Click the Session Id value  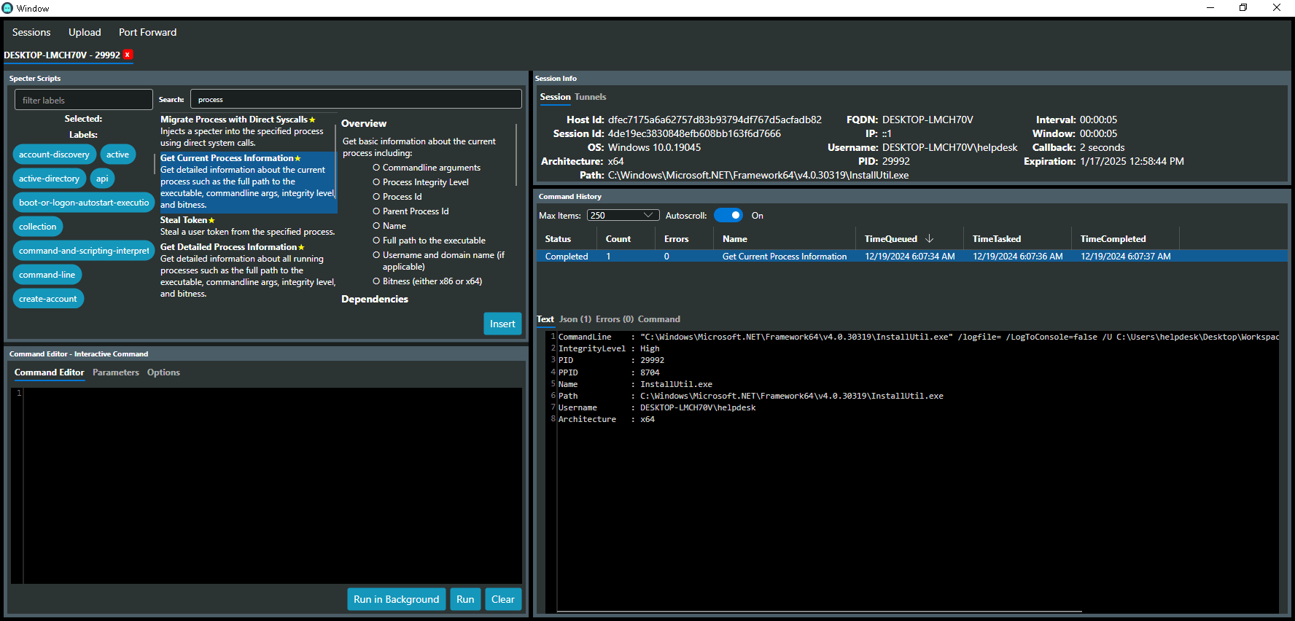(x=694, y=133)
